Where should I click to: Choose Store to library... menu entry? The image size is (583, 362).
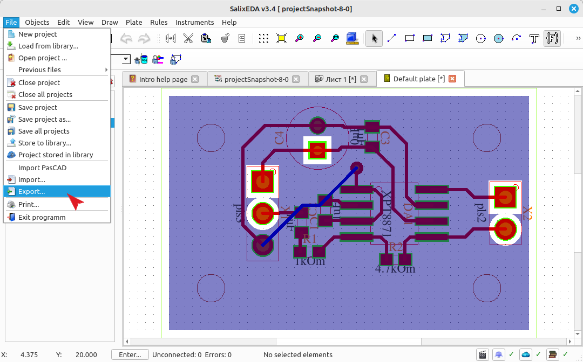(x=57, y=143)
